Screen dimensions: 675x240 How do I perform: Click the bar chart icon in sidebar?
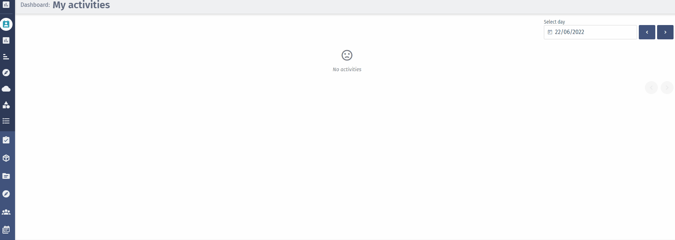click(6, 40)
